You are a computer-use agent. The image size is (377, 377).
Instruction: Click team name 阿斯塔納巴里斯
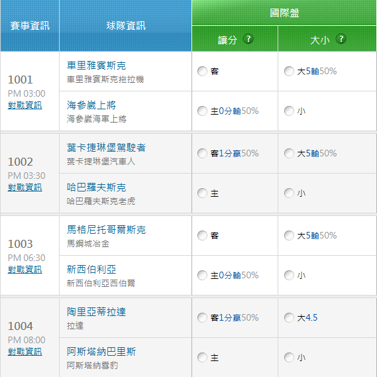101,352
